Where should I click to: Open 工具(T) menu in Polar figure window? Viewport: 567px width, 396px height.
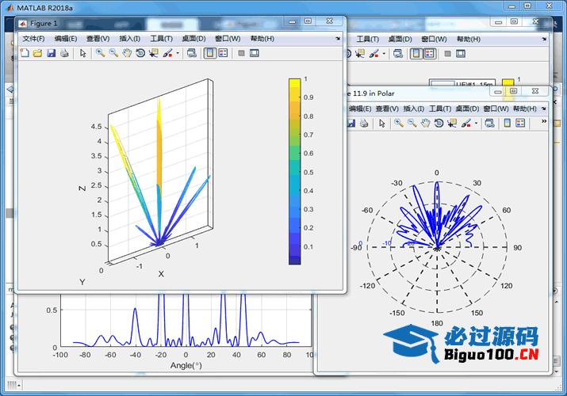click(439, 109)
